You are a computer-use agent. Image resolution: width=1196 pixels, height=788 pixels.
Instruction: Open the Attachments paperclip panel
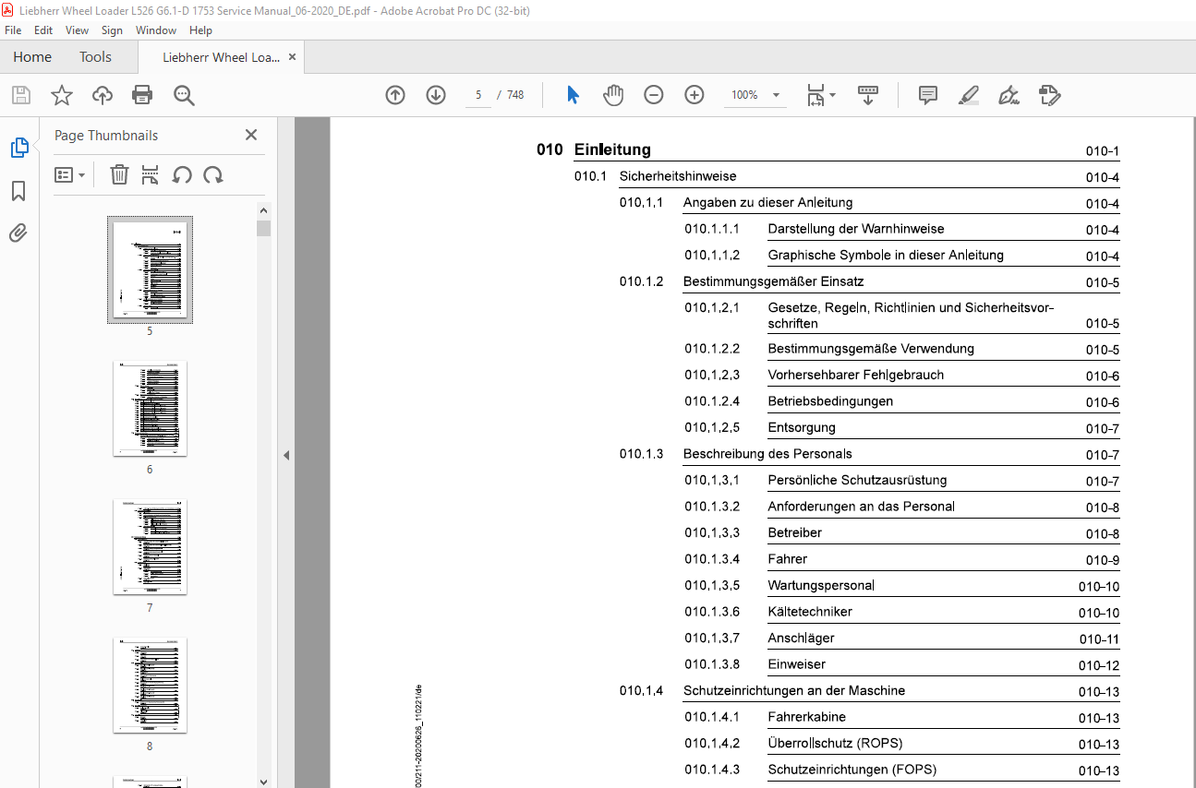(18, 233)
